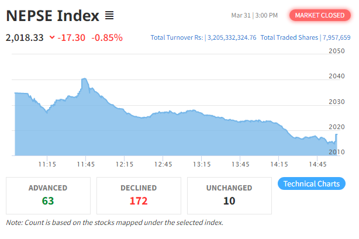Click the Total Turnover Rs value

pos(232,37)
